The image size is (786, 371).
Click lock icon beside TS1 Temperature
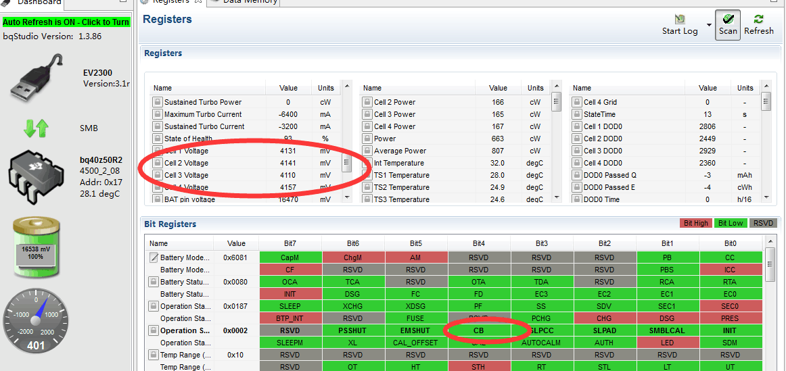tap(367, 175)
